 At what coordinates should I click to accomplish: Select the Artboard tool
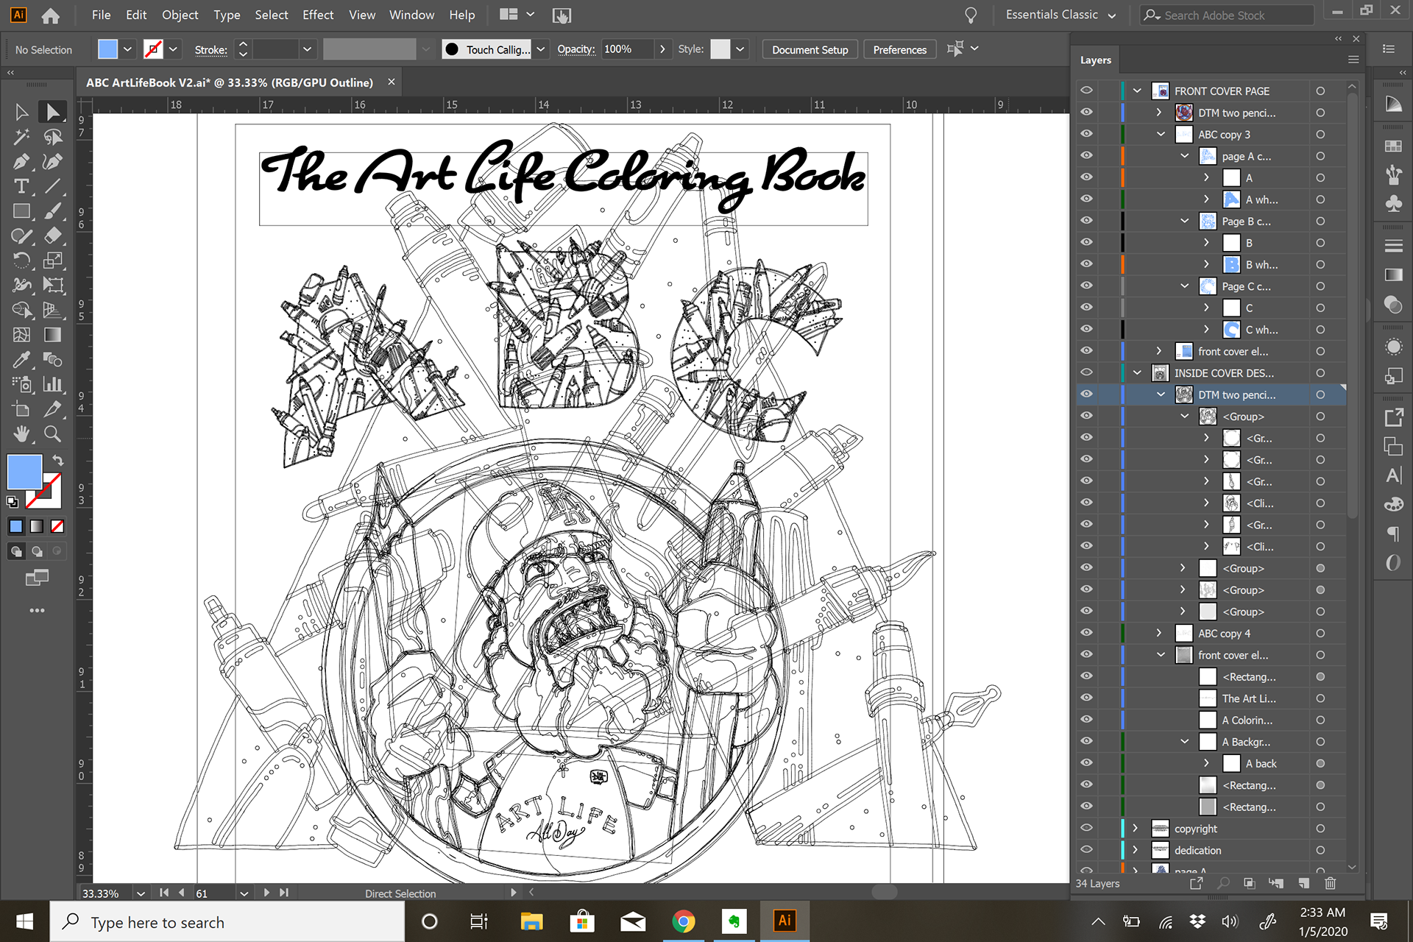tap(21, 409)
